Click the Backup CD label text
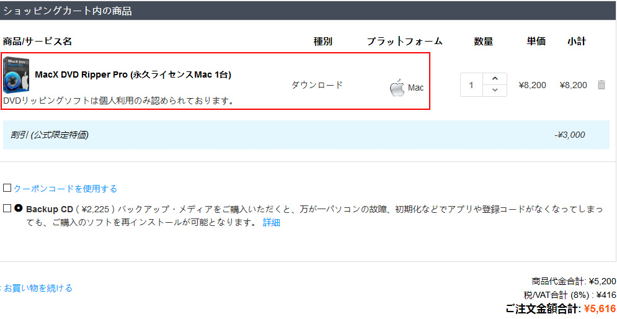This screenshot has width=617, height=319. tap(50, 209)
